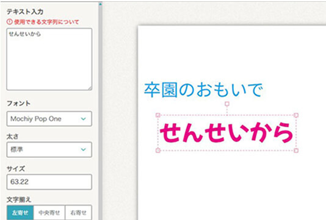The height and width of the screenshot is (220, 326).
Task: Click the 太さ label
Action: click(x=12, y=137)
